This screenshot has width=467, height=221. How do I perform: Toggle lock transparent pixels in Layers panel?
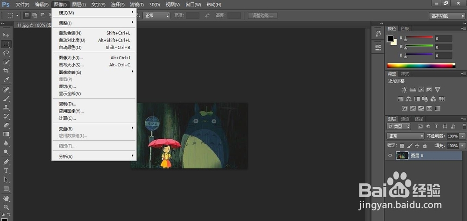tap(402, 146)
